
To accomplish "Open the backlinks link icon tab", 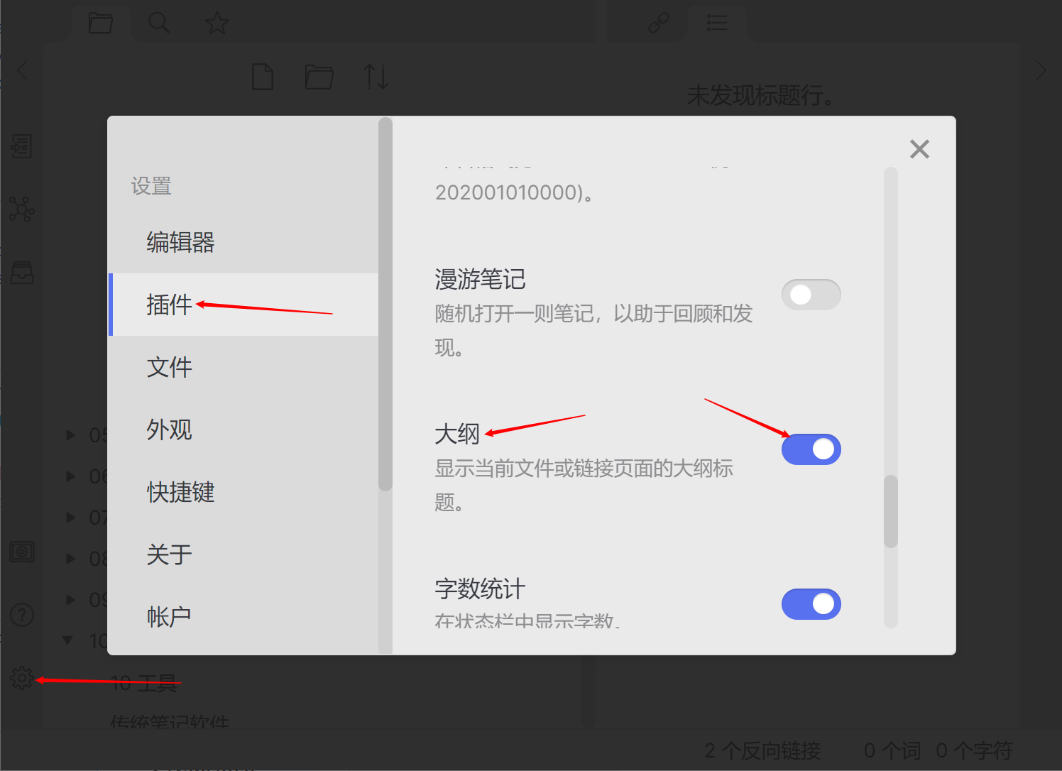I will 658,23.
